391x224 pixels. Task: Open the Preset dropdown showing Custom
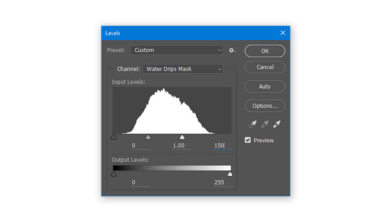(176, 50)
